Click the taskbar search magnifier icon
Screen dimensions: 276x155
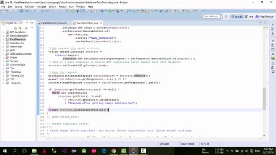tap(15, 151)
